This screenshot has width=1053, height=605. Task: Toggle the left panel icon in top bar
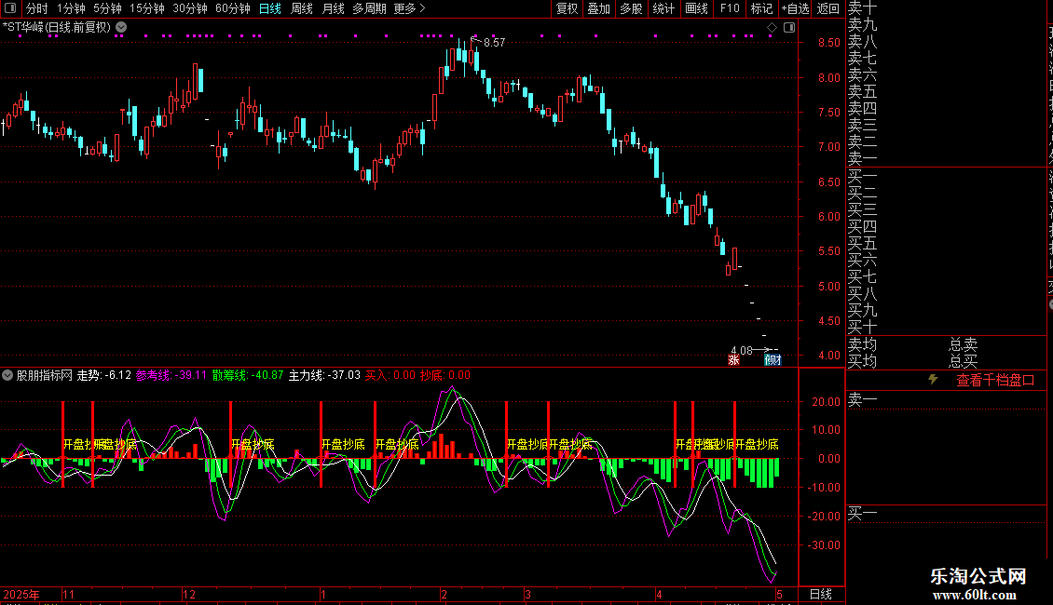(x=10, y=8)
